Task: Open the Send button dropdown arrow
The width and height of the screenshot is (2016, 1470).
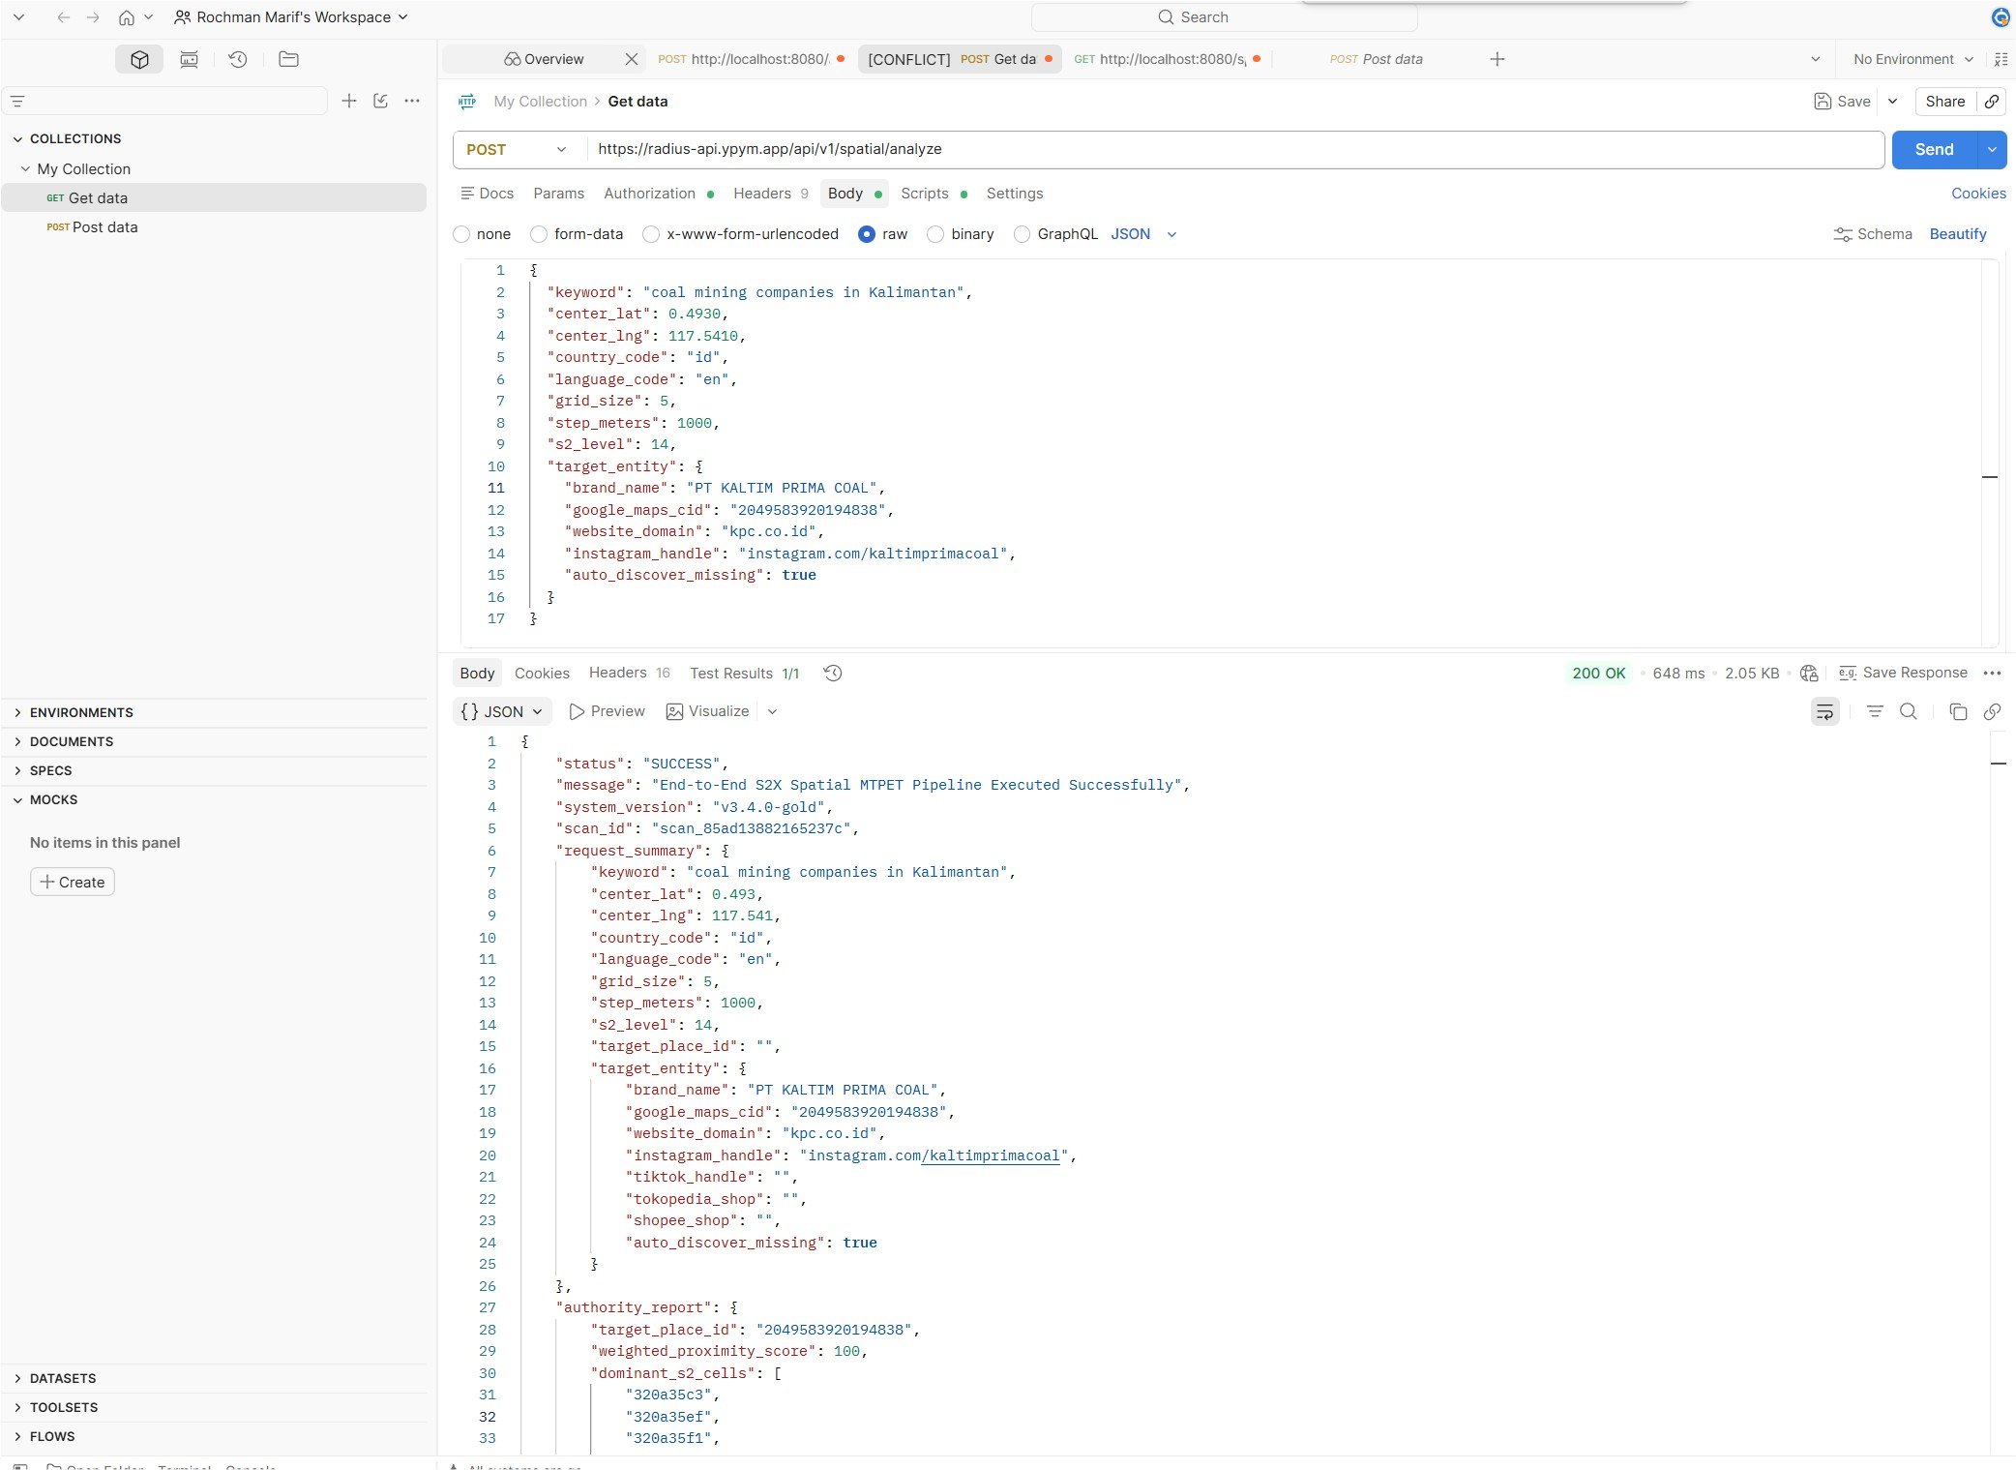Action: [x=1992, y=149]
